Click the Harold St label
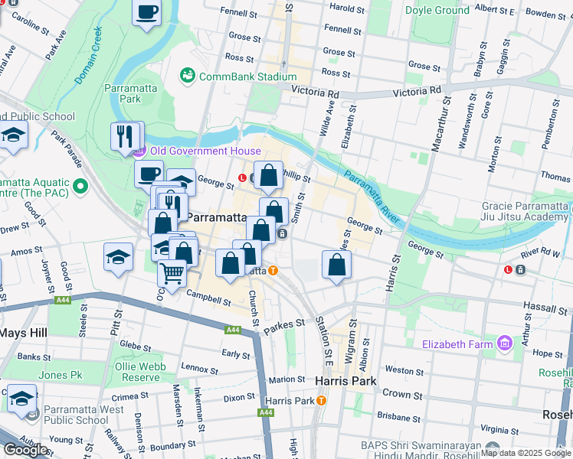Viewport: 573px width, 459px height. tap(347, 8)
